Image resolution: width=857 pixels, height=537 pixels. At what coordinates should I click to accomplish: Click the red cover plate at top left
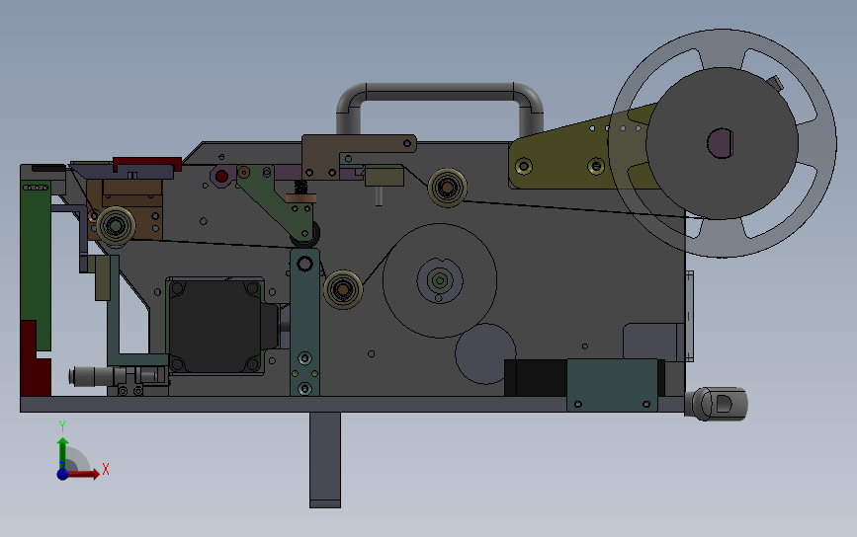(147, 163)
